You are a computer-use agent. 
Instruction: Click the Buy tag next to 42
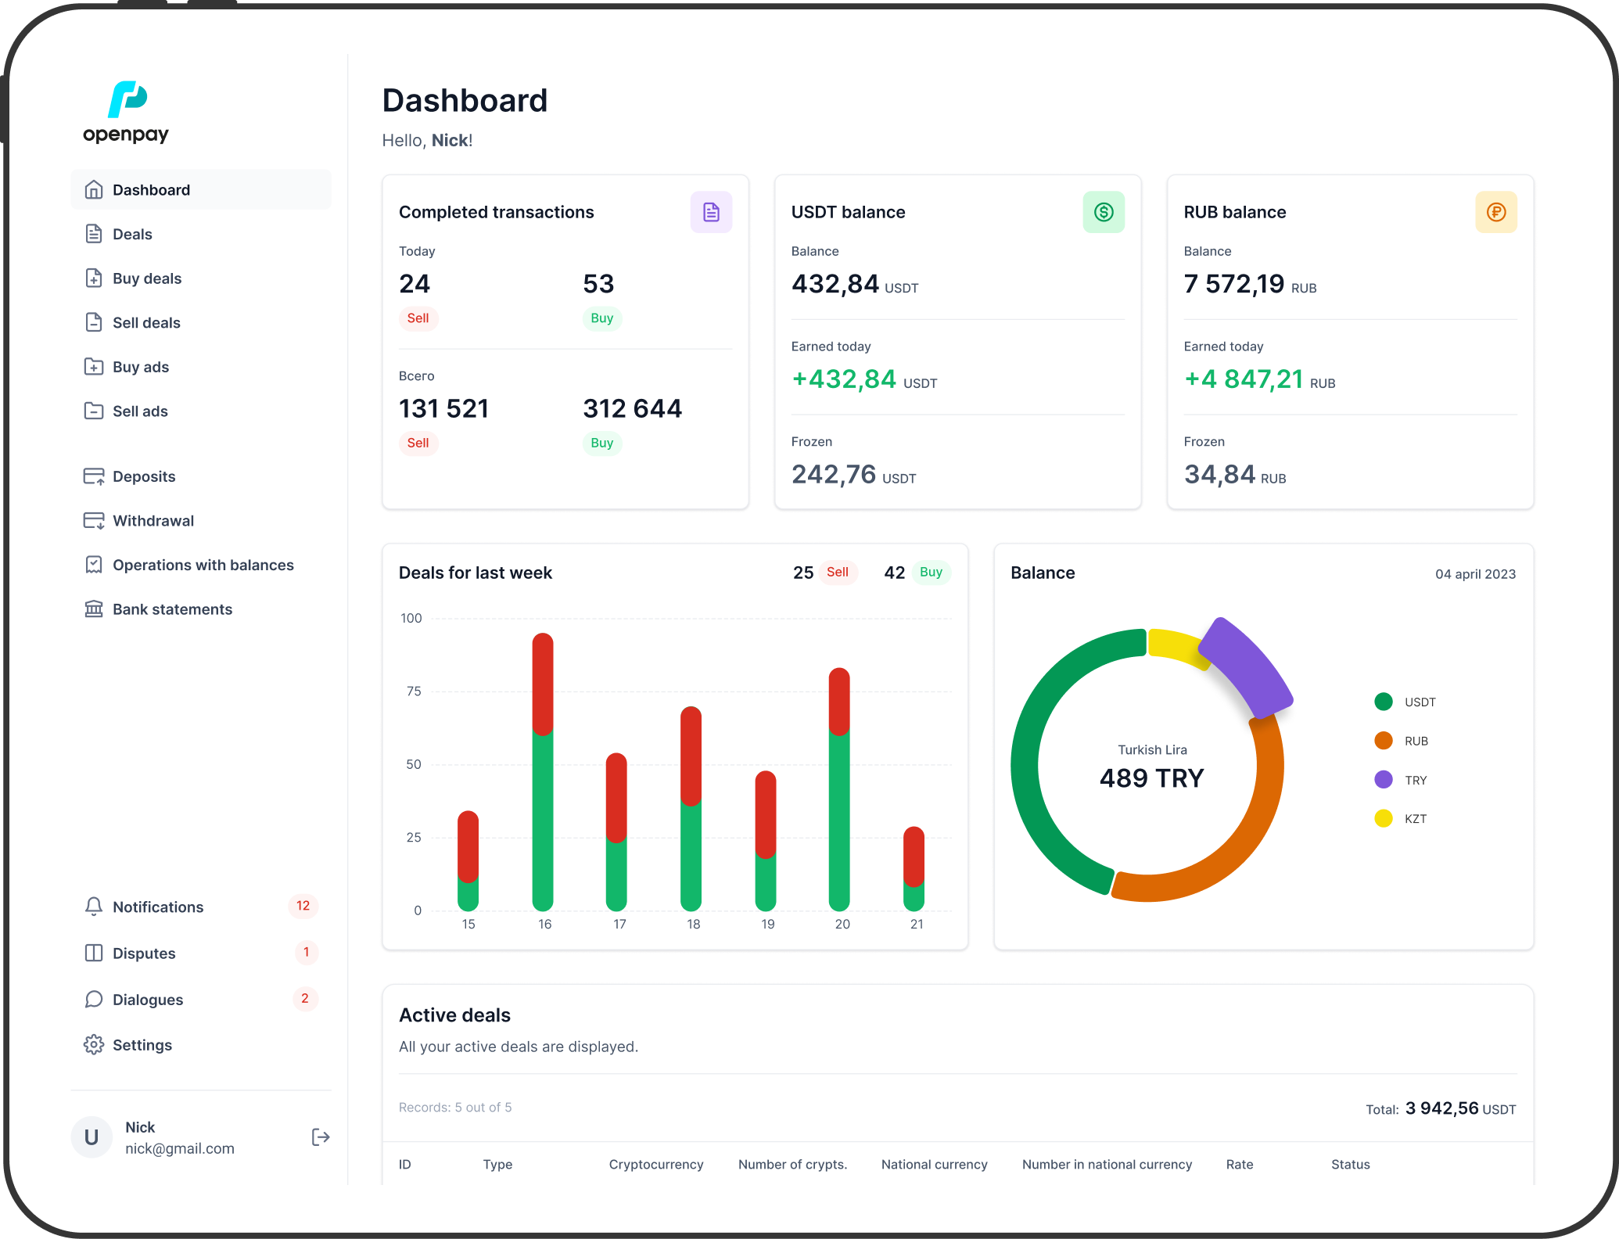pos(931,573)
